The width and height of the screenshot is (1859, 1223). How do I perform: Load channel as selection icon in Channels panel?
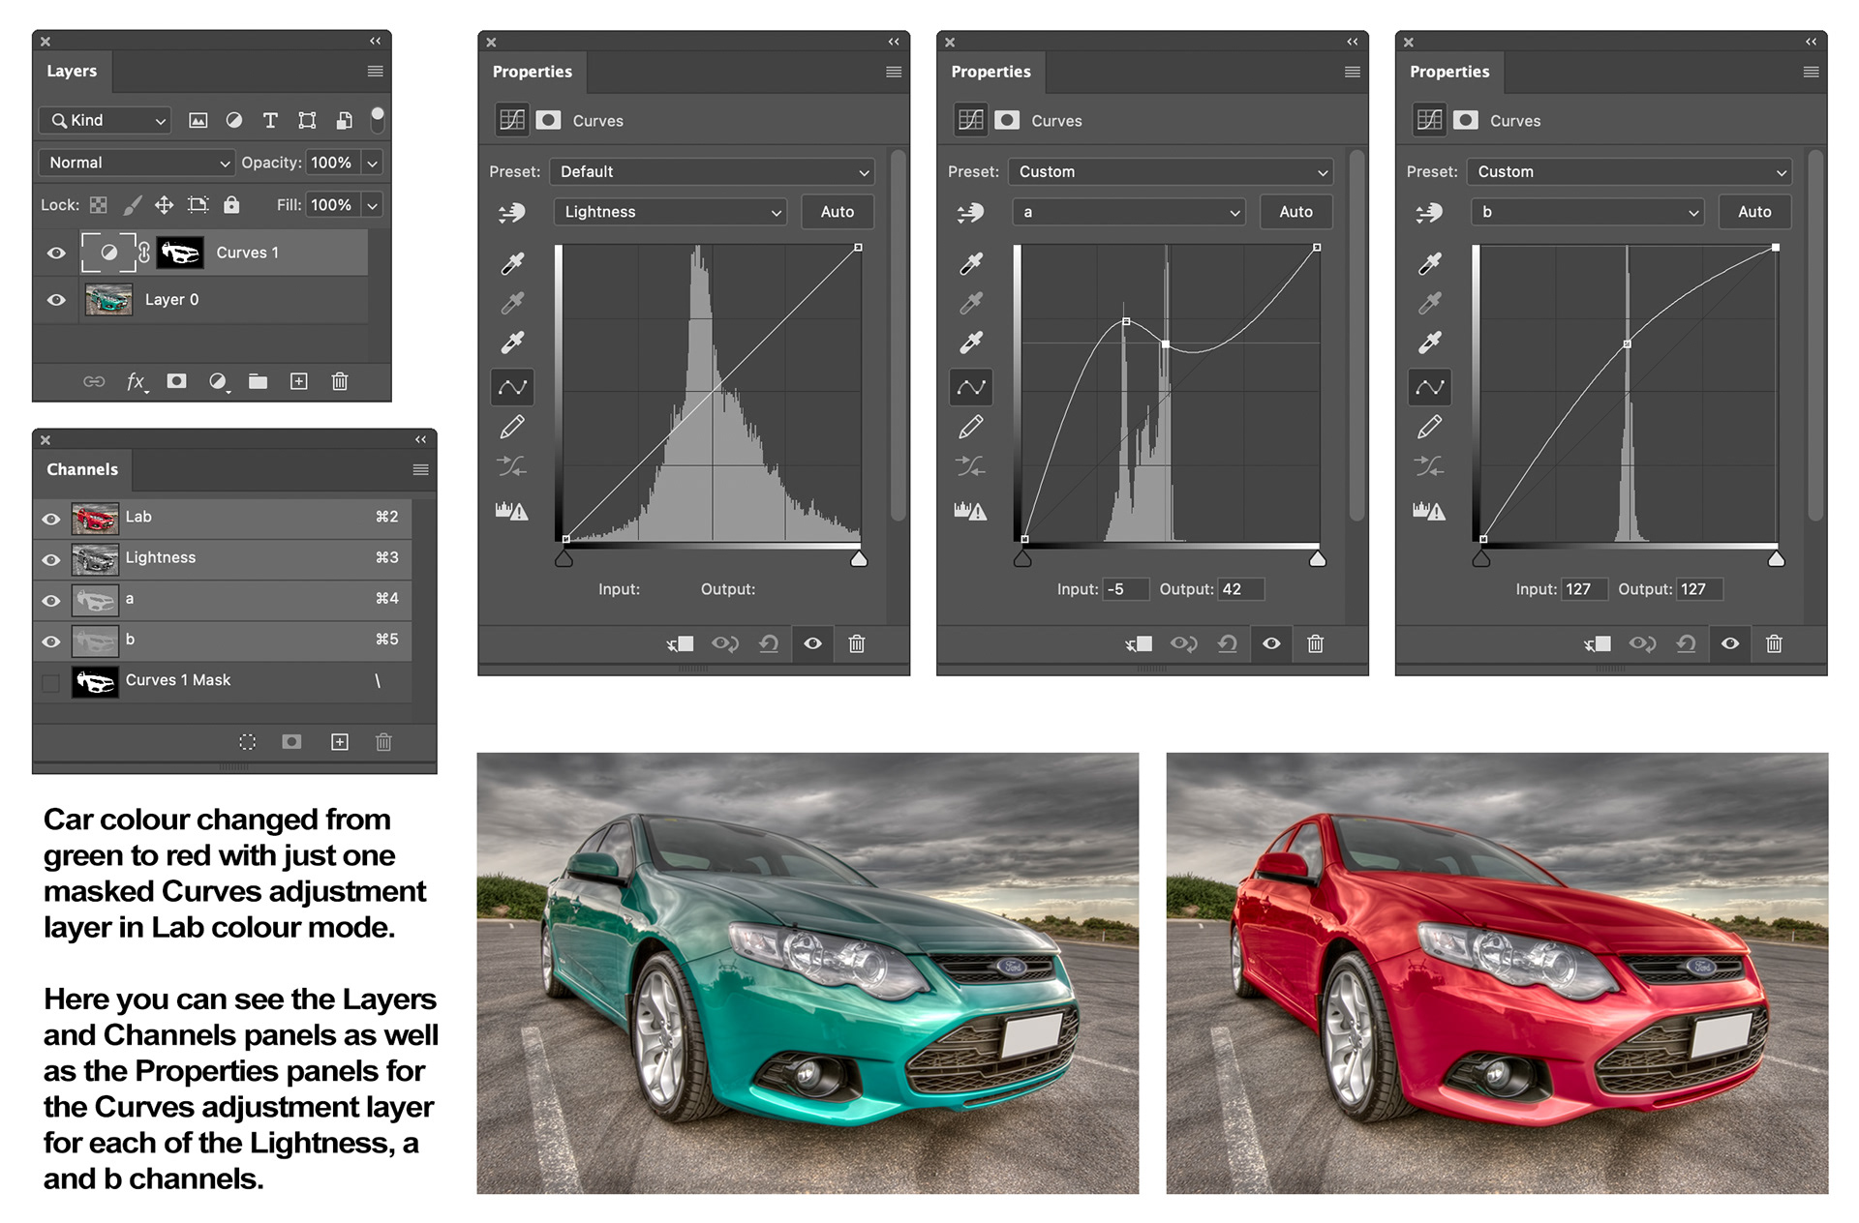248,742
